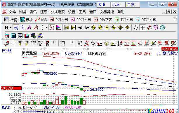This screenshot has height=113, width=179.
Task: Click the 论坛 button in title bar
Action: pyautogui.click(x=118, y=5)
